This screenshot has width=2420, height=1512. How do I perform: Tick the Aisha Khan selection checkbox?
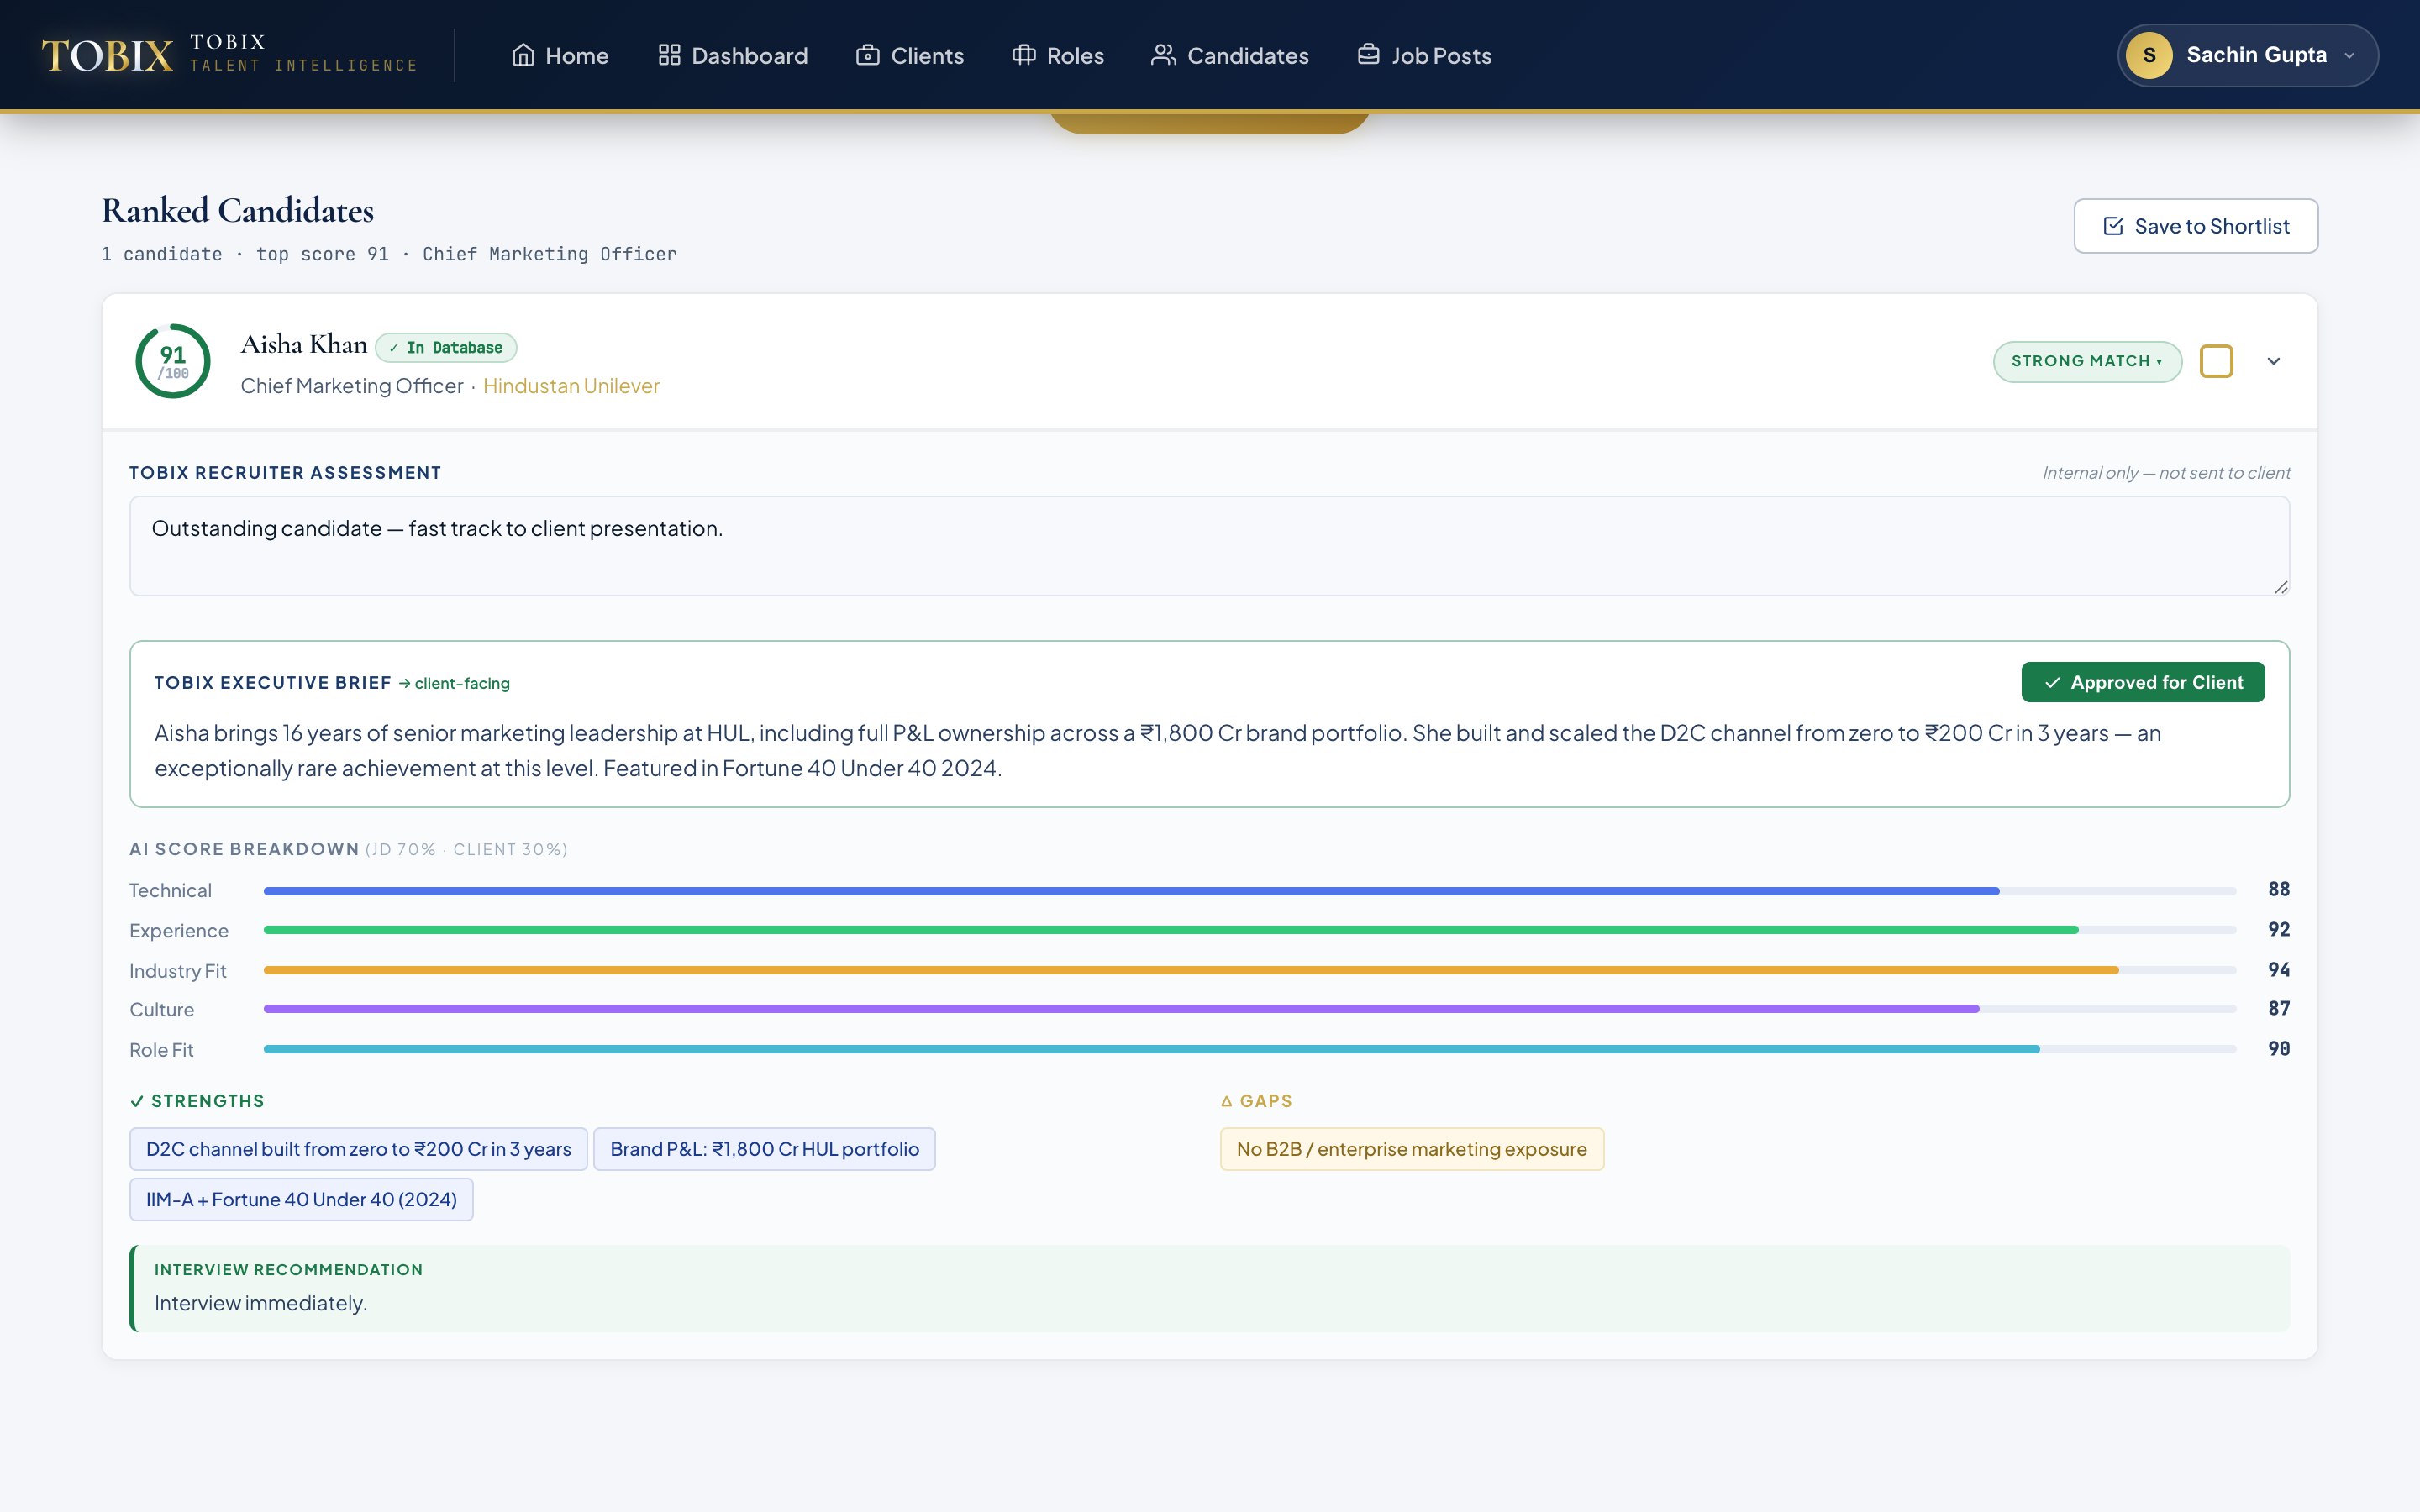2216,361
